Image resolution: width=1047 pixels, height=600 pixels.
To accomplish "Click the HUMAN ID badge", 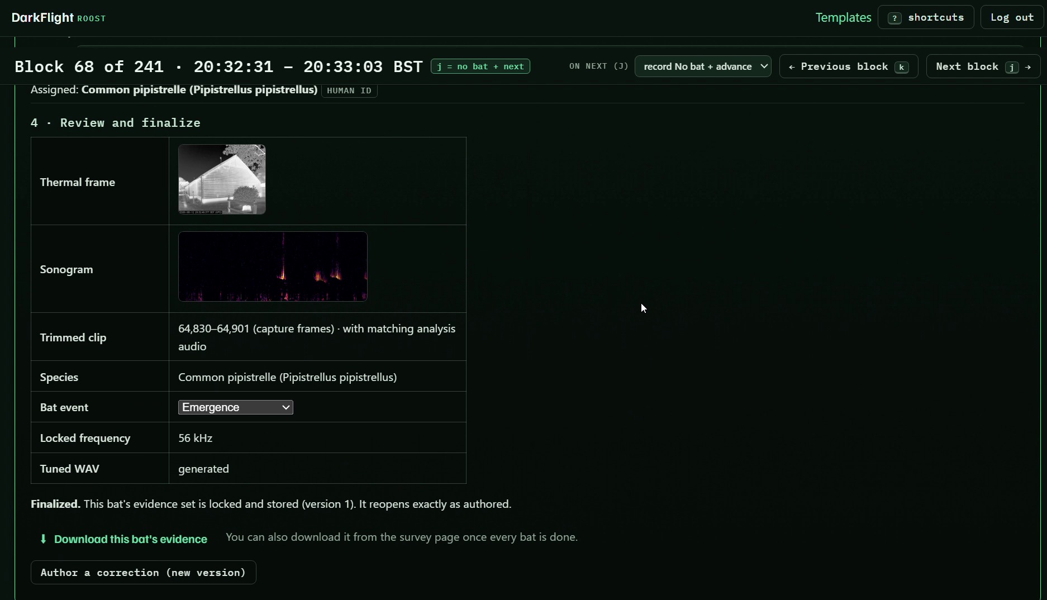I will pyautogui.click(x=349, y=91).
